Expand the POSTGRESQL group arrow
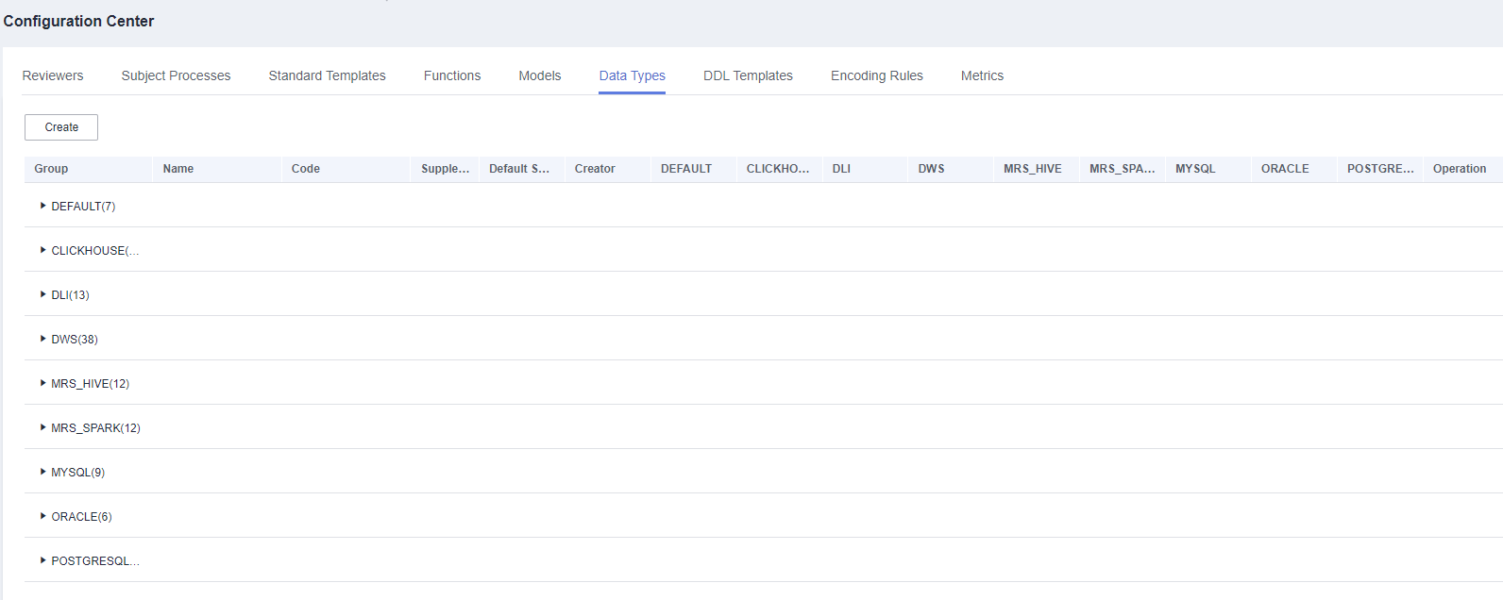Screen dimensions: 1503x600 (x=43, y=560)
